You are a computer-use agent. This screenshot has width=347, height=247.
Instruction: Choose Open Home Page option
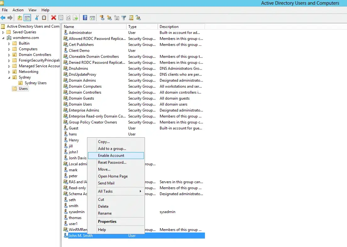(116, 176)
